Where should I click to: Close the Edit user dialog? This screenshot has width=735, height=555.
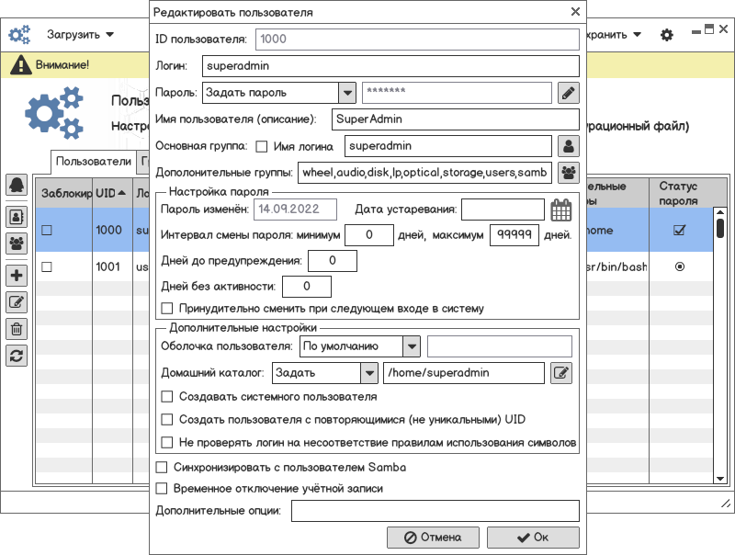(x=576, y=12)
